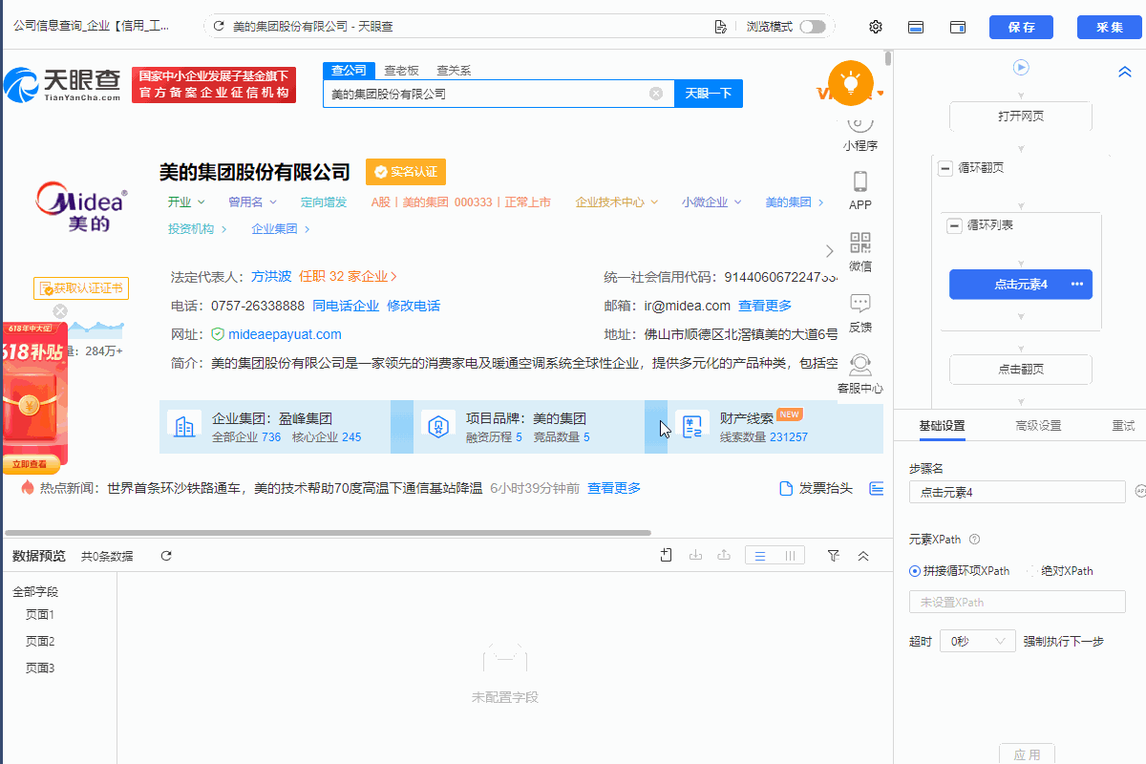1146x764 pixels.
Task: Collapse workflow panel with double chevron
Action: pyautogui.click(x=1124, y=72)
